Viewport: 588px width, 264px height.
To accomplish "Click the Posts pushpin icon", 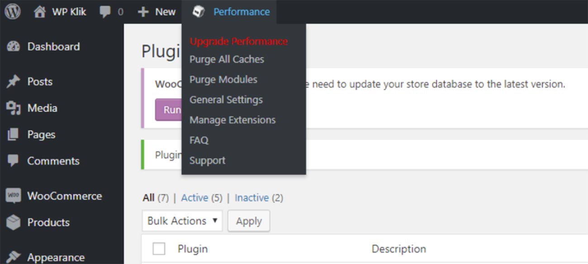I will [14, 82].
